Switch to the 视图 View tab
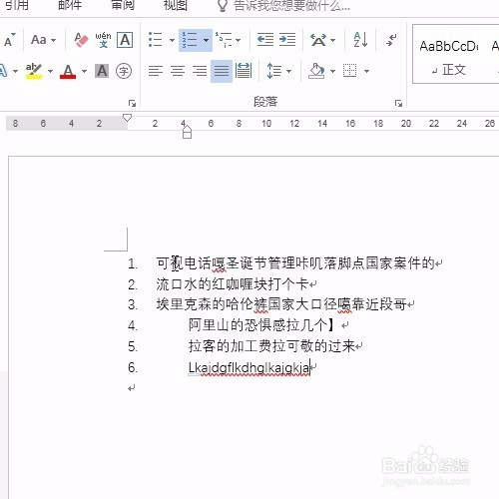The height and width of the screenshot is (499, 499). click(x=176, y=5)
